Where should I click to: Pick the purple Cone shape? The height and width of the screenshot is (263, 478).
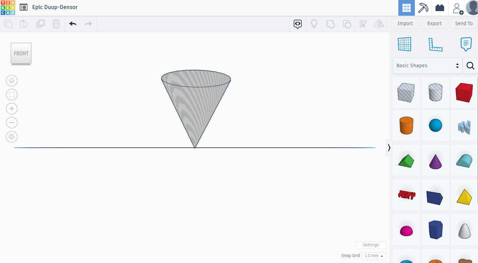(436, 161)
